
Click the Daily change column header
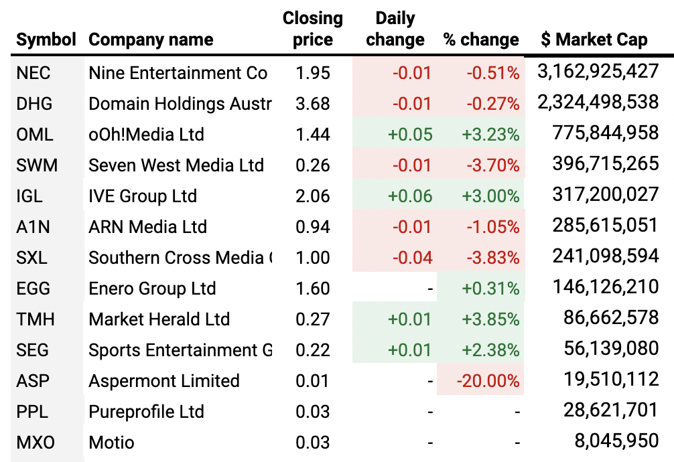coord(395,29)
